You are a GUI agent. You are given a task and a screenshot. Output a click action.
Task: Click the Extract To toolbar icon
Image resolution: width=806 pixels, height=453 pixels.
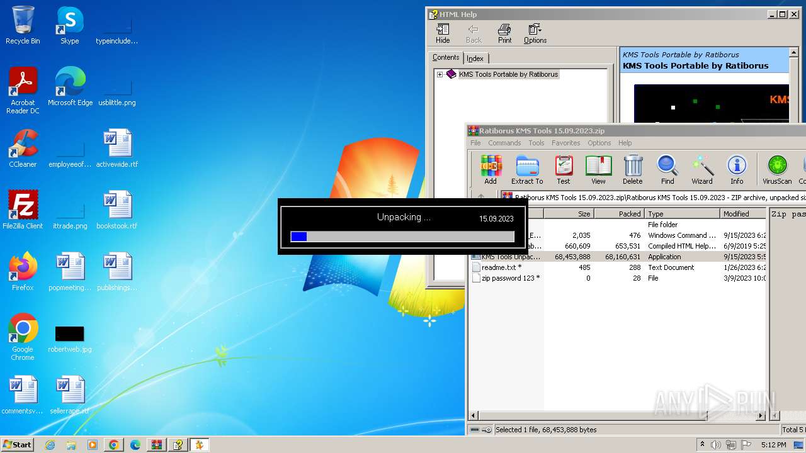click(x=527, y=170)
